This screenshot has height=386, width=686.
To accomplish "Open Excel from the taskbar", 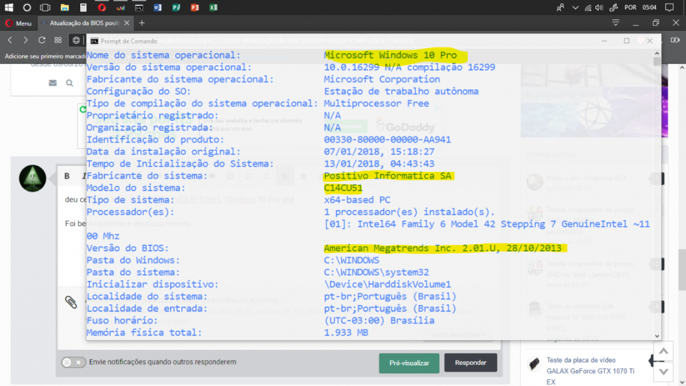I will click(x=213, y=8).
